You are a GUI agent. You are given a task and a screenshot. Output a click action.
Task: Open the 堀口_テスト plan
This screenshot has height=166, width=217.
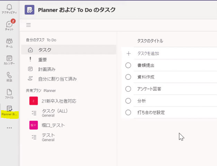[53, 125]
